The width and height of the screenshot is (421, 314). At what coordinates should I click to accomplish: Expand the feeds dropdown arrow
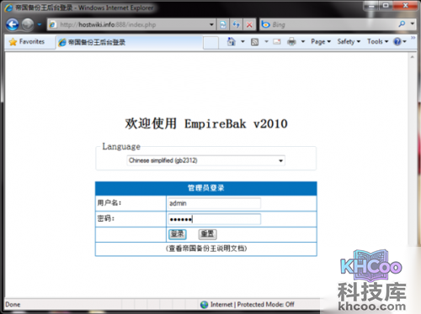click(266, 42)
